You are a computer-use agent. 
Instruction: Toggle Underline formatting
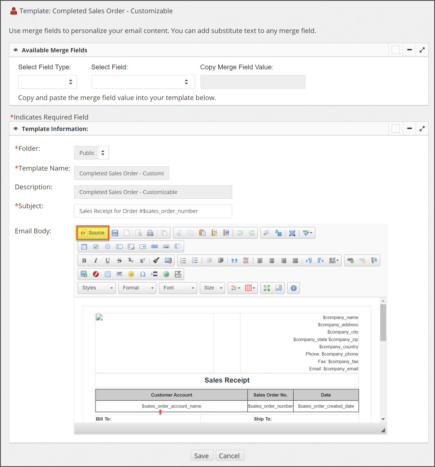pos(107,260)
